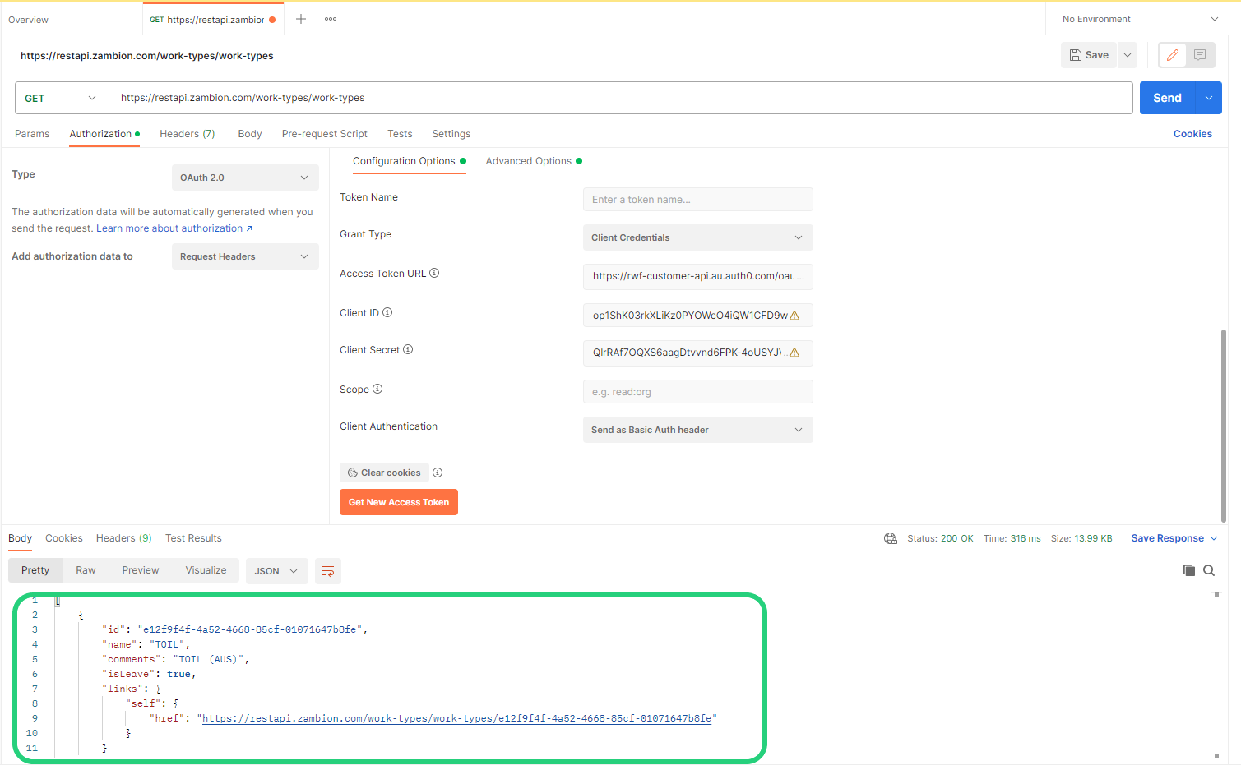Open the GET method dropdown
This screenshot has width=1241, height=770.
[60, 98]
